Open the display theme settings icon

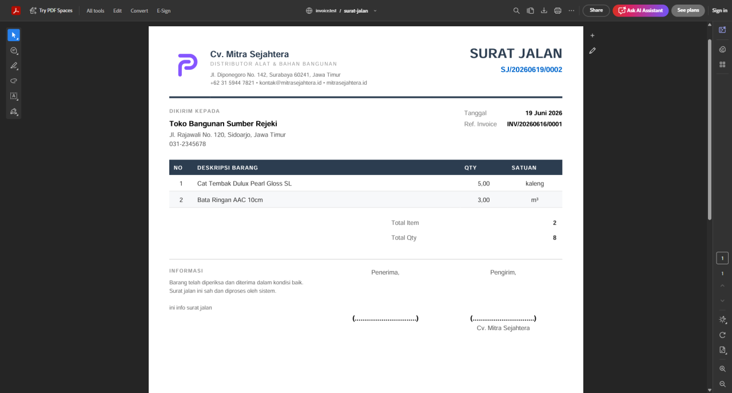point(722,320)
